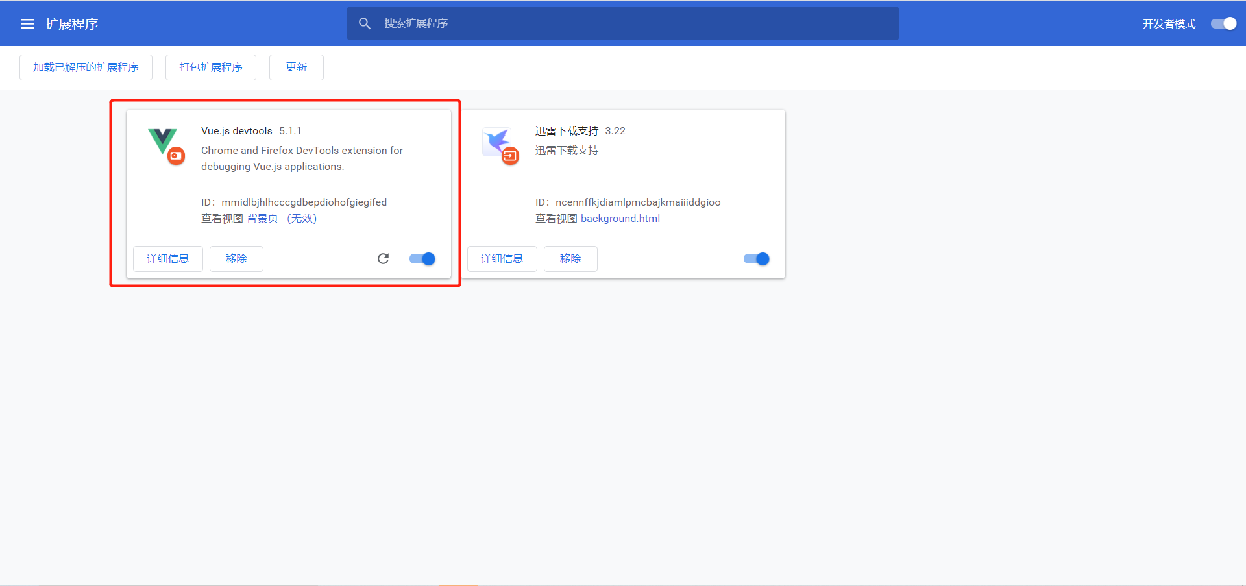1246x586 pixels.
Task: Disable the 迅雷下载支持 extension toggle
Action: (757, 259)
